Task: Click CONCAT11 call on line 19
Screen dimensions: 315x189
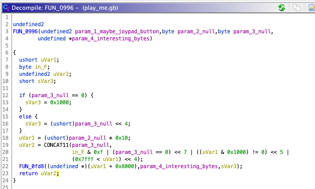Action: (x=56, y=145)
